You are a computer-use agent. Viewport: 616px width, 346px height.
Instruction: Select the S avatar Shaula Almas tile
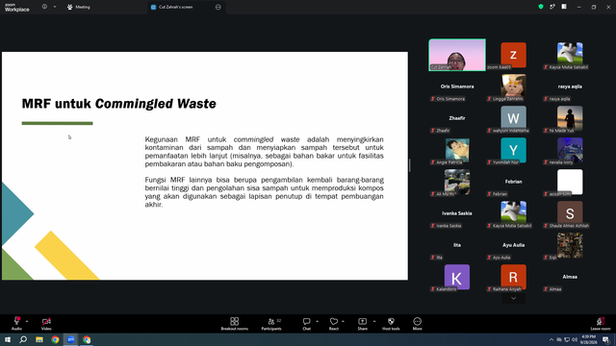(570, 213)
